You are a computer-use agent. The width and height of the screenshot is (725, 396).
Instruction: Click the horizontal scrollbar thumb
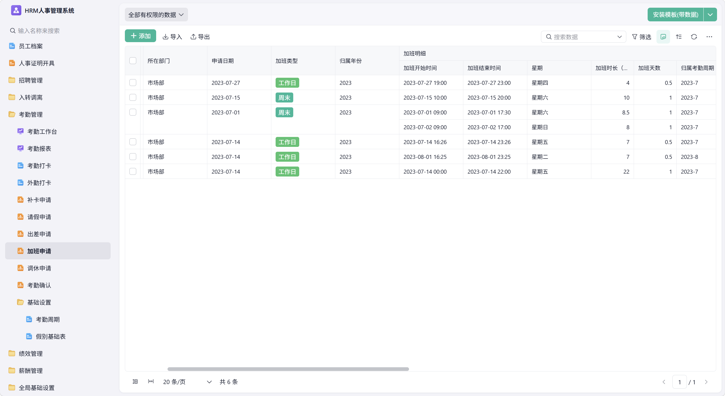[x=288, y=369]
